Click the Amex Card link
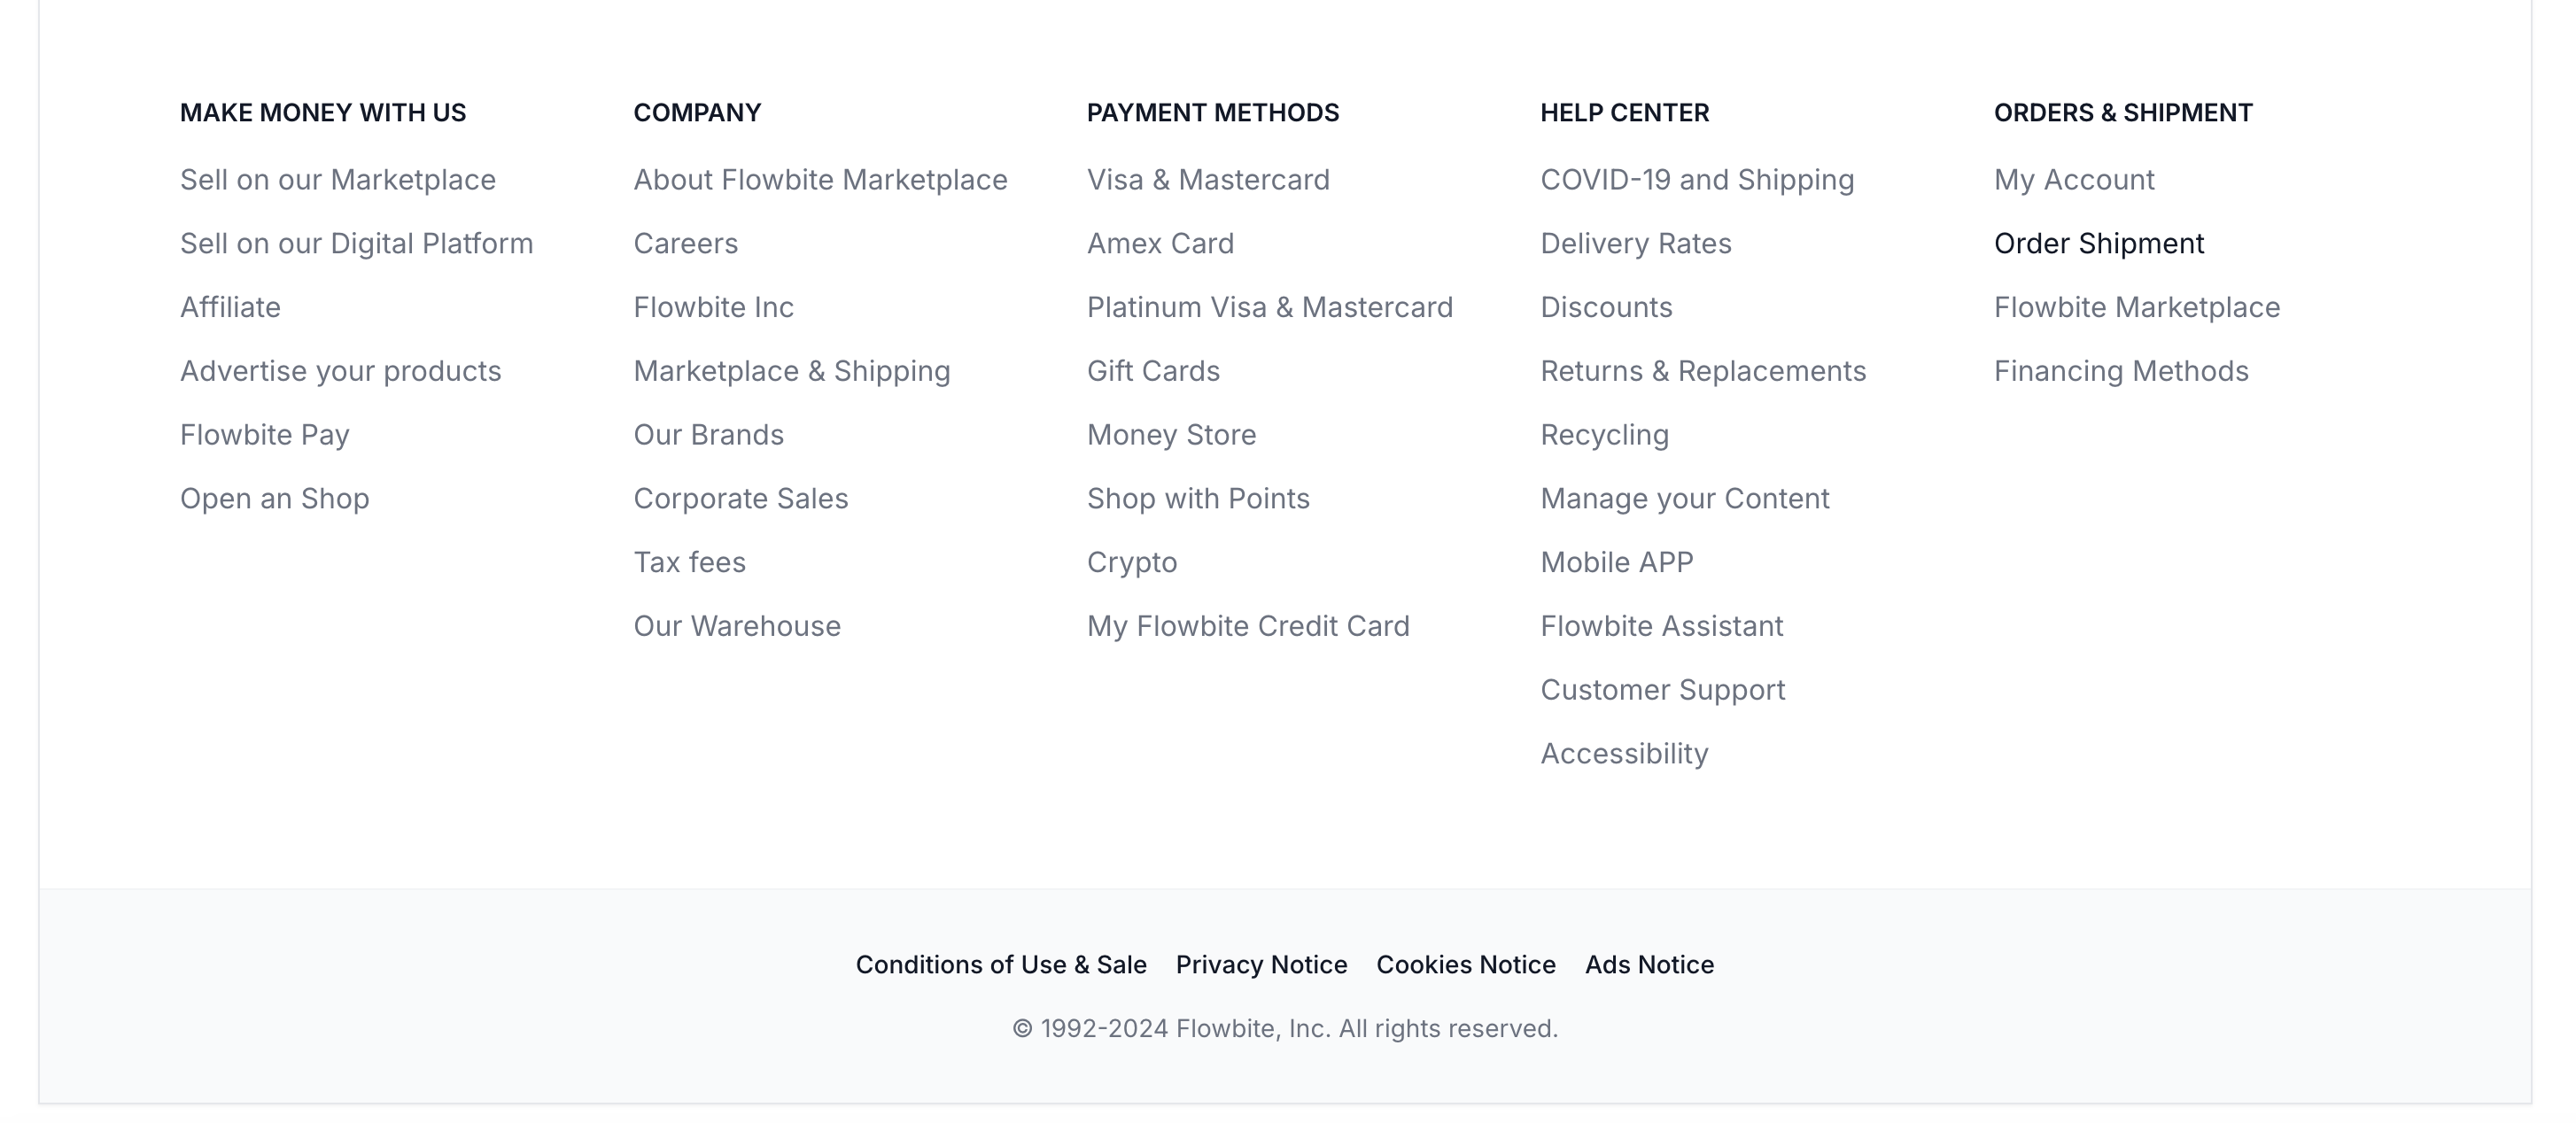2576x1123 pixels. pos(1160,244)
